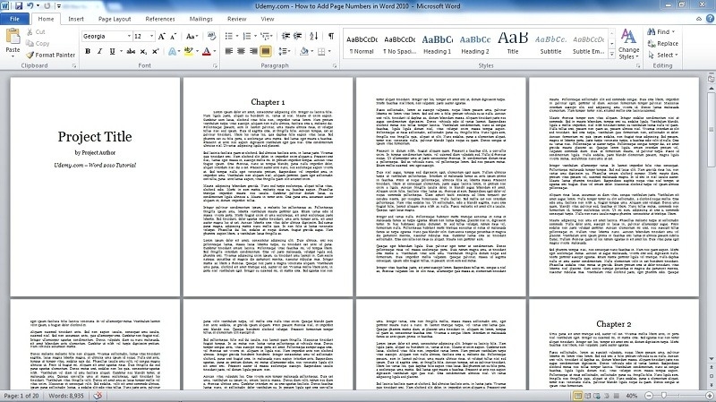
Task: Click the Text Effects glowing A icon
Action: tap(172, 51)
